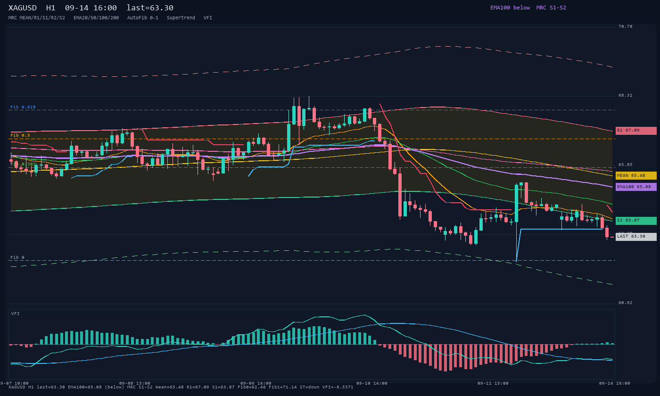Click the 70.78 price axis label
660x396 pixels.
pos(626,26)
